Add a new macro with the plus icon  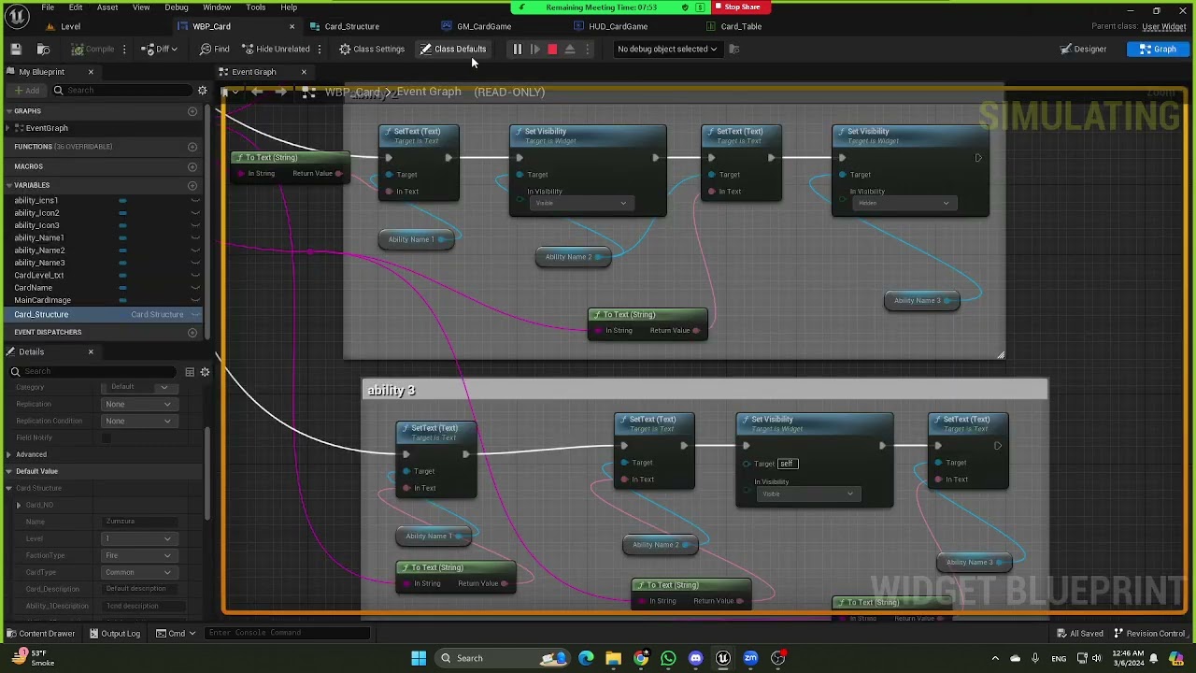click(192, 166)
